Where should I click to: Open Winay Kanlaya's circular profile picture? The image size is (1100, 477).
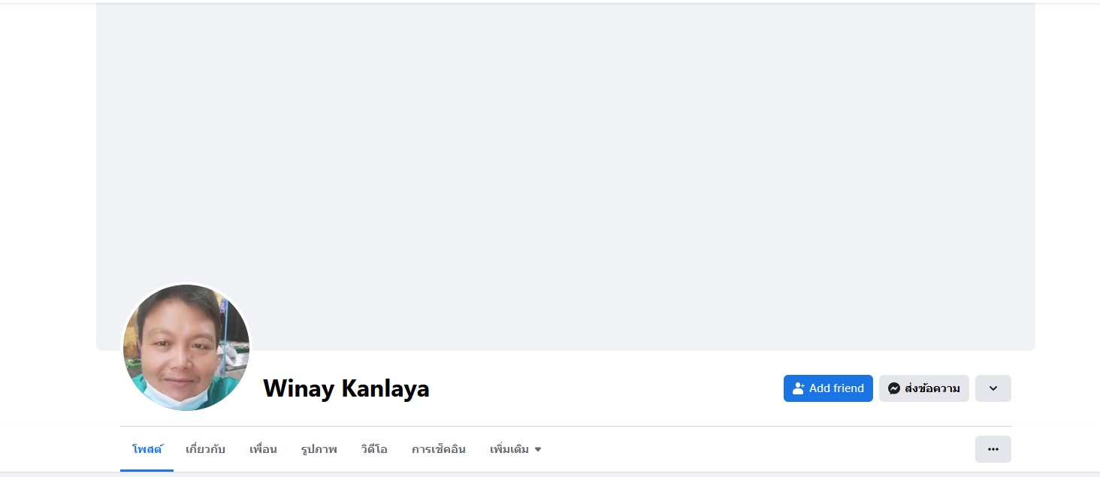coord(186,347)
